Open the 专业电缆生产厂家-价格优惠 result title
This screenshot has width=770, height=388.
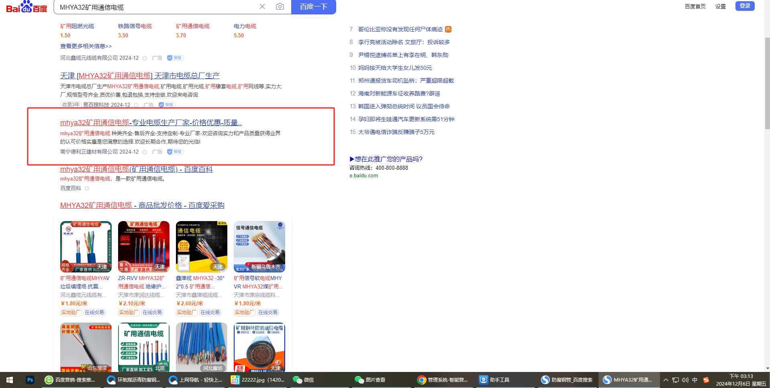(151, 122)
